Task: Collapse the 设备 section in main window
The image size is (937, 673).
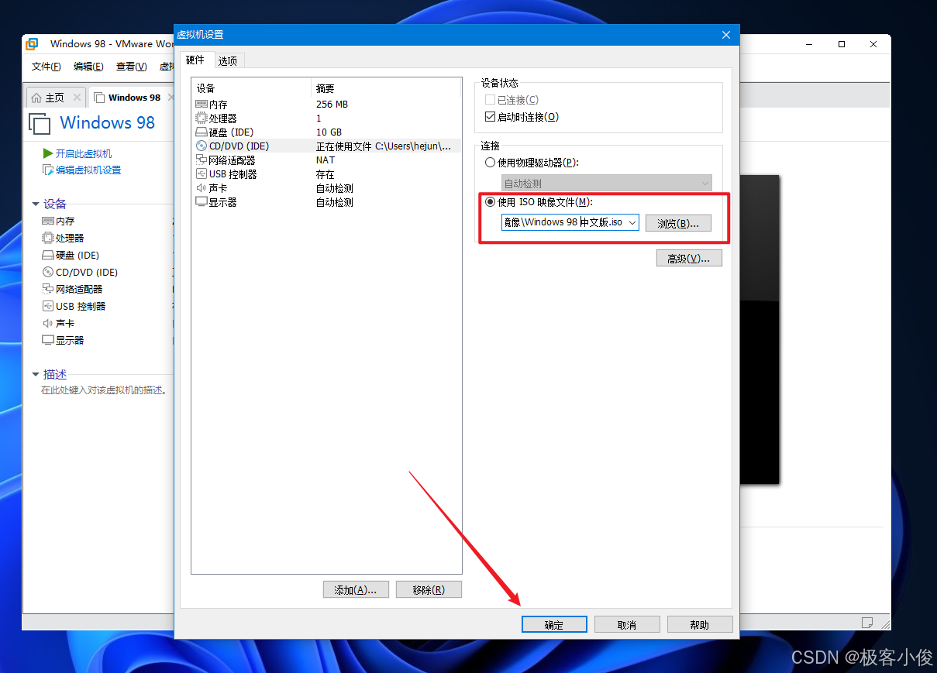Action: tap(36, 204)
